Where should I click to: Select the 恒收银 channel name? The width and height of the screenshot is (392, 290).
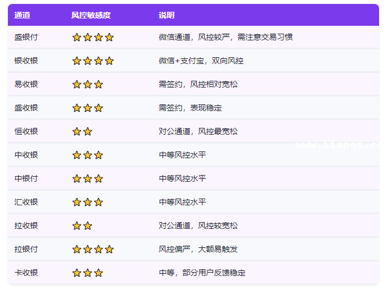(x=26, y=131)
